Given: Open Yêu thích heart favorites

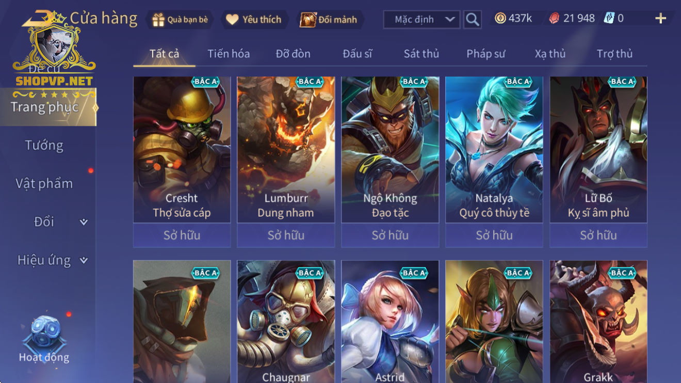Looking at the screenshot, I should 233,20.
